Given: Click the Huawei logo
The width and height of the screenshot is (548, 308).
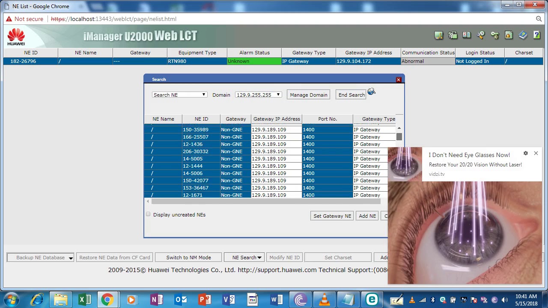Looking at the screenshot, I should click(16, 36).
